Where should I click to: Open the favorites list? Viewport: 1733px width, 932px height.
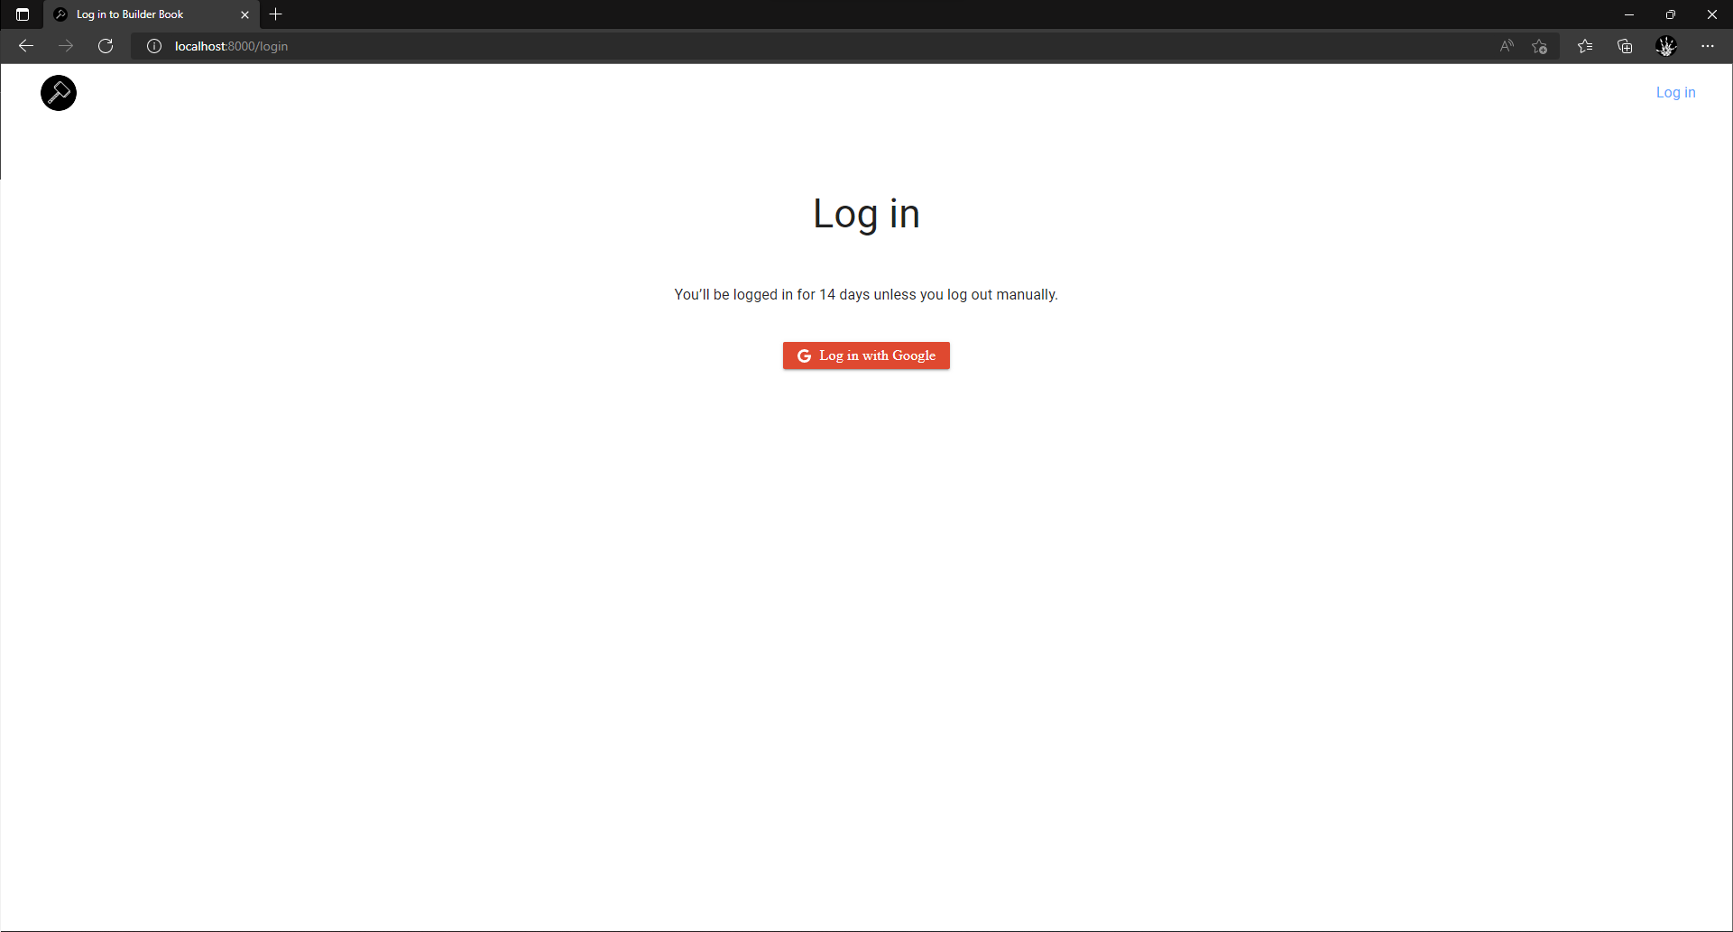1585,46
